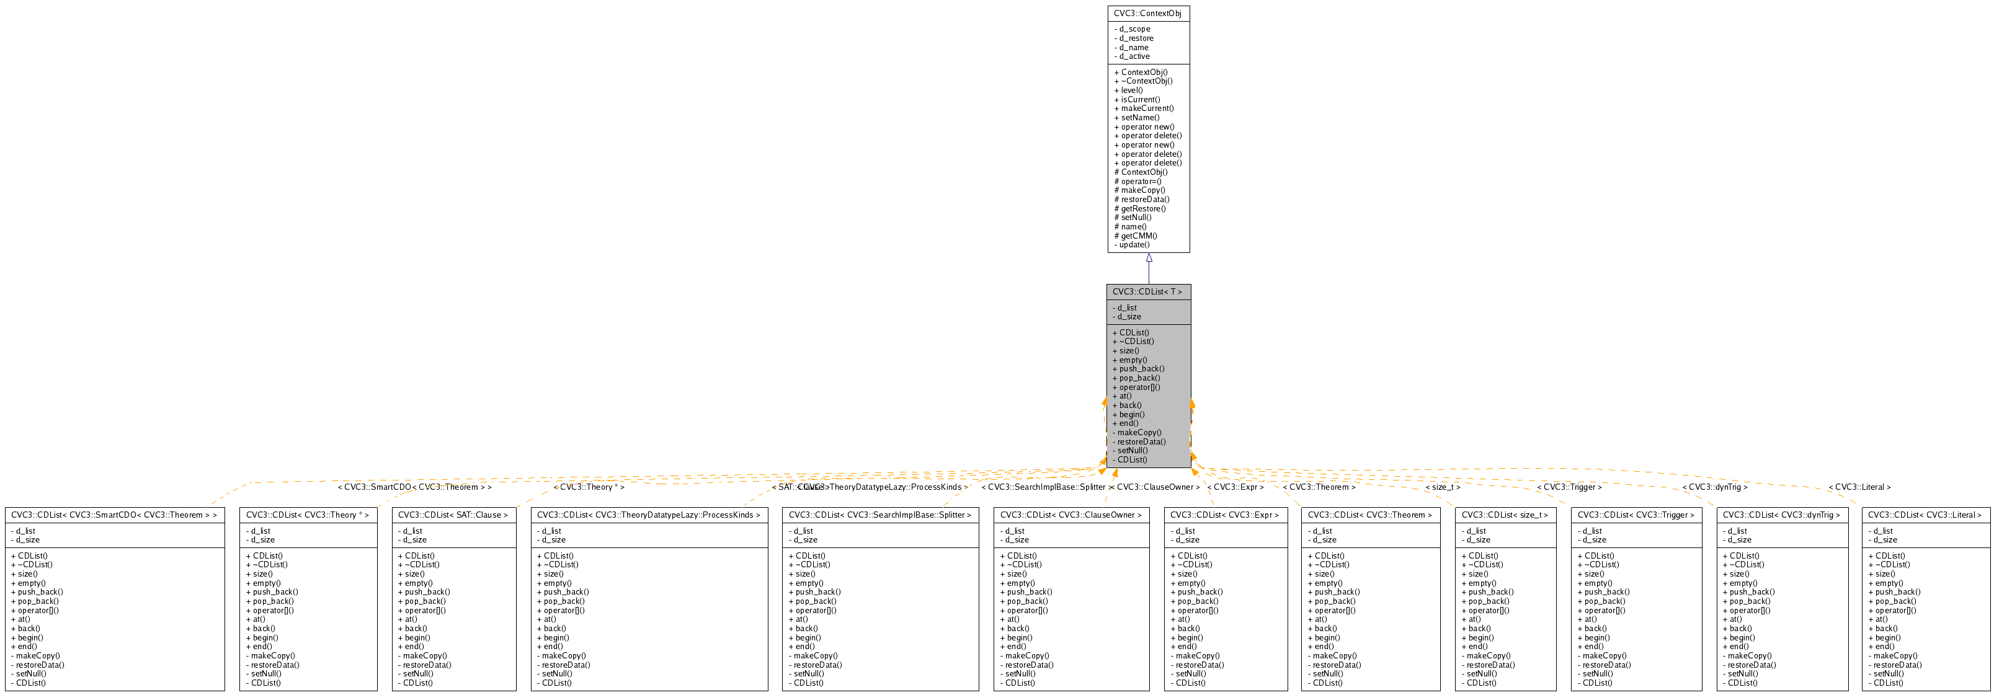Select the CDList< CVC3::Trigger > node title
Image resolution: width=1994 pixels, height=695 pixels.
tap(1636, 515)
